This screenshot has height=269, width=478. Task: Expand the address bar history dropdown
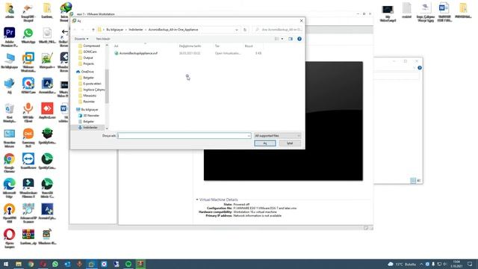click(237, 30)
